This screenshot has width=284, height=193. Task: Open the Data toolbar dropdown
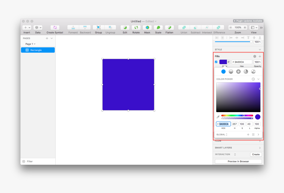(x=38, y=27)
